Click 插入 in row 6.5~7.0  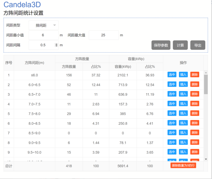(x=183, y=94)
